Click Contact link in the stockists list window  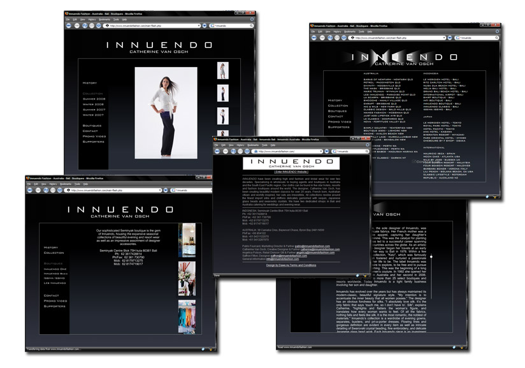pos(336,116)
